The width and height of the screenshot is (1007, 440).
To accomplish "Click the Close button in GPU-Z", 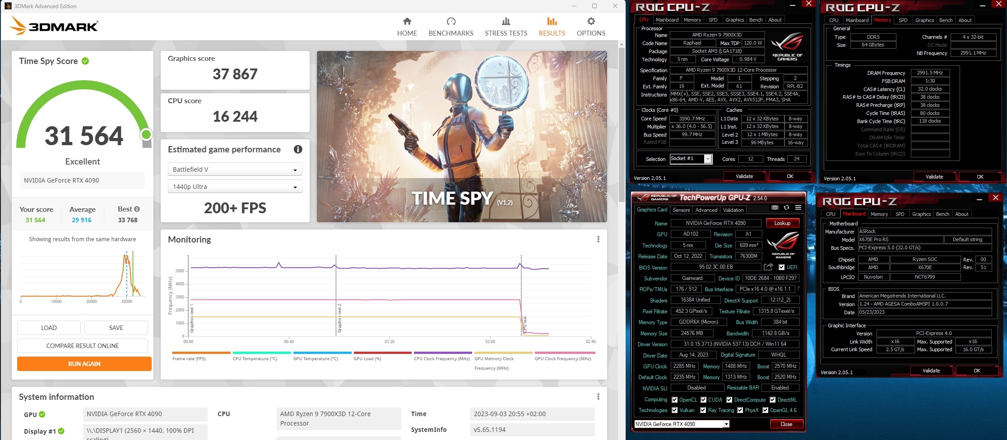I will [786, 424].
